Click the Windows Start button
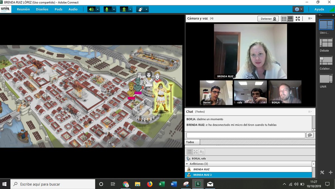The height and width of the screenshot is (189, 335). click(5, 184)
